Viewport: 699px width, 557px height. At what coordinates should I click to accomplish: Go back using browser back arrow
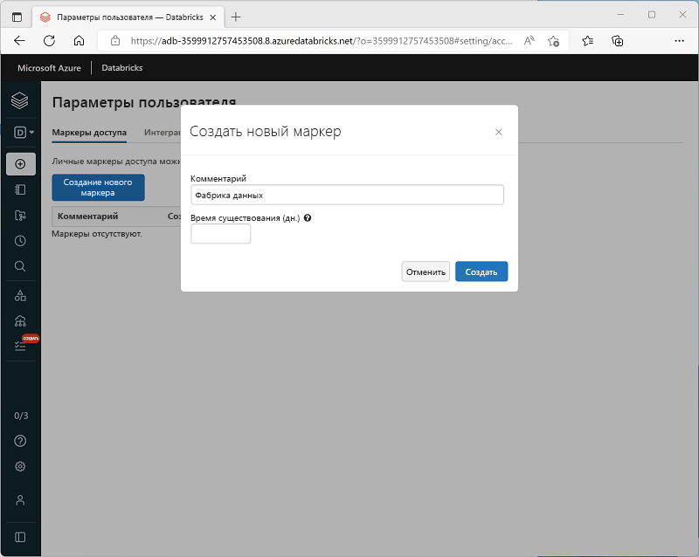pos(19,41)
